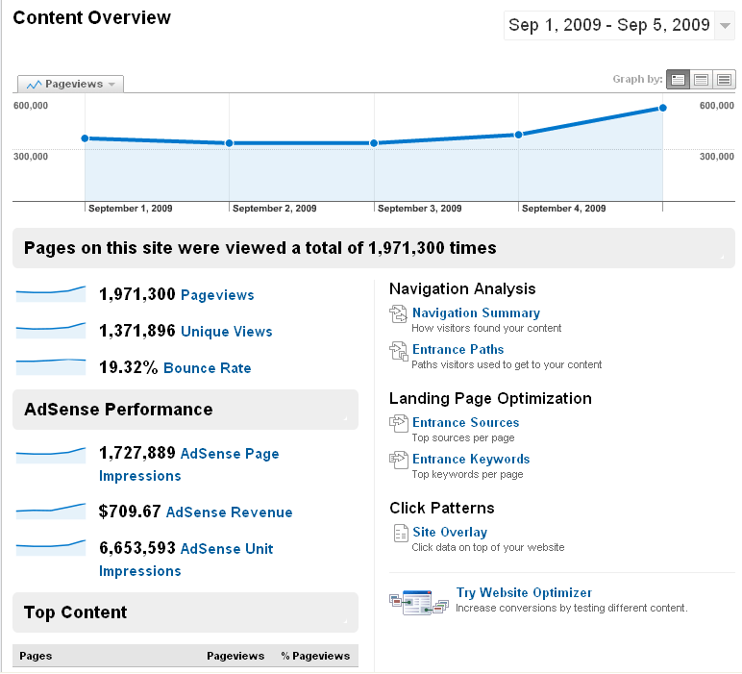Click the % Pageviews column header
Viewport: 742px width, 674px height.
[315, 656]
